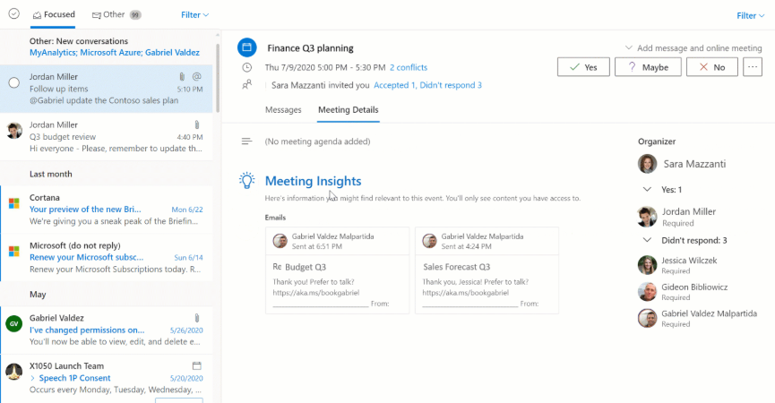775x403 pixels.
Task: Click the Microsoft logo beside Microsoft (do not reply)
Action: point(13,252)
